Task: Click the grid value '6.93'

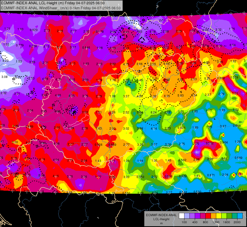Action: click(205, 30)
